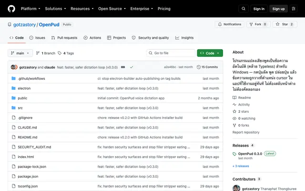Click the file icon of CLAUDE.md row
The width and height of the screenshot is (305, 191).
[13, 127]
